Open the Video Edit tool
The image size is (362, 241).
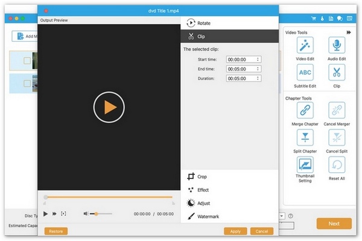point(305,45)
